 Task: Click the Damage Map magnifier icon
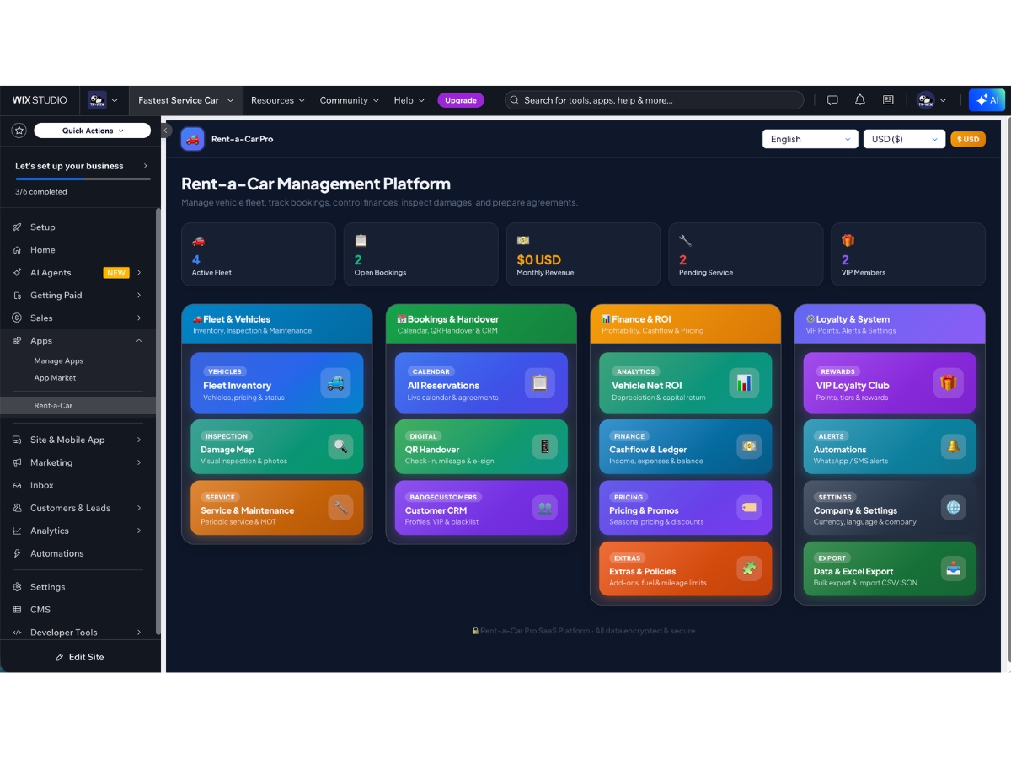point(340,446)
